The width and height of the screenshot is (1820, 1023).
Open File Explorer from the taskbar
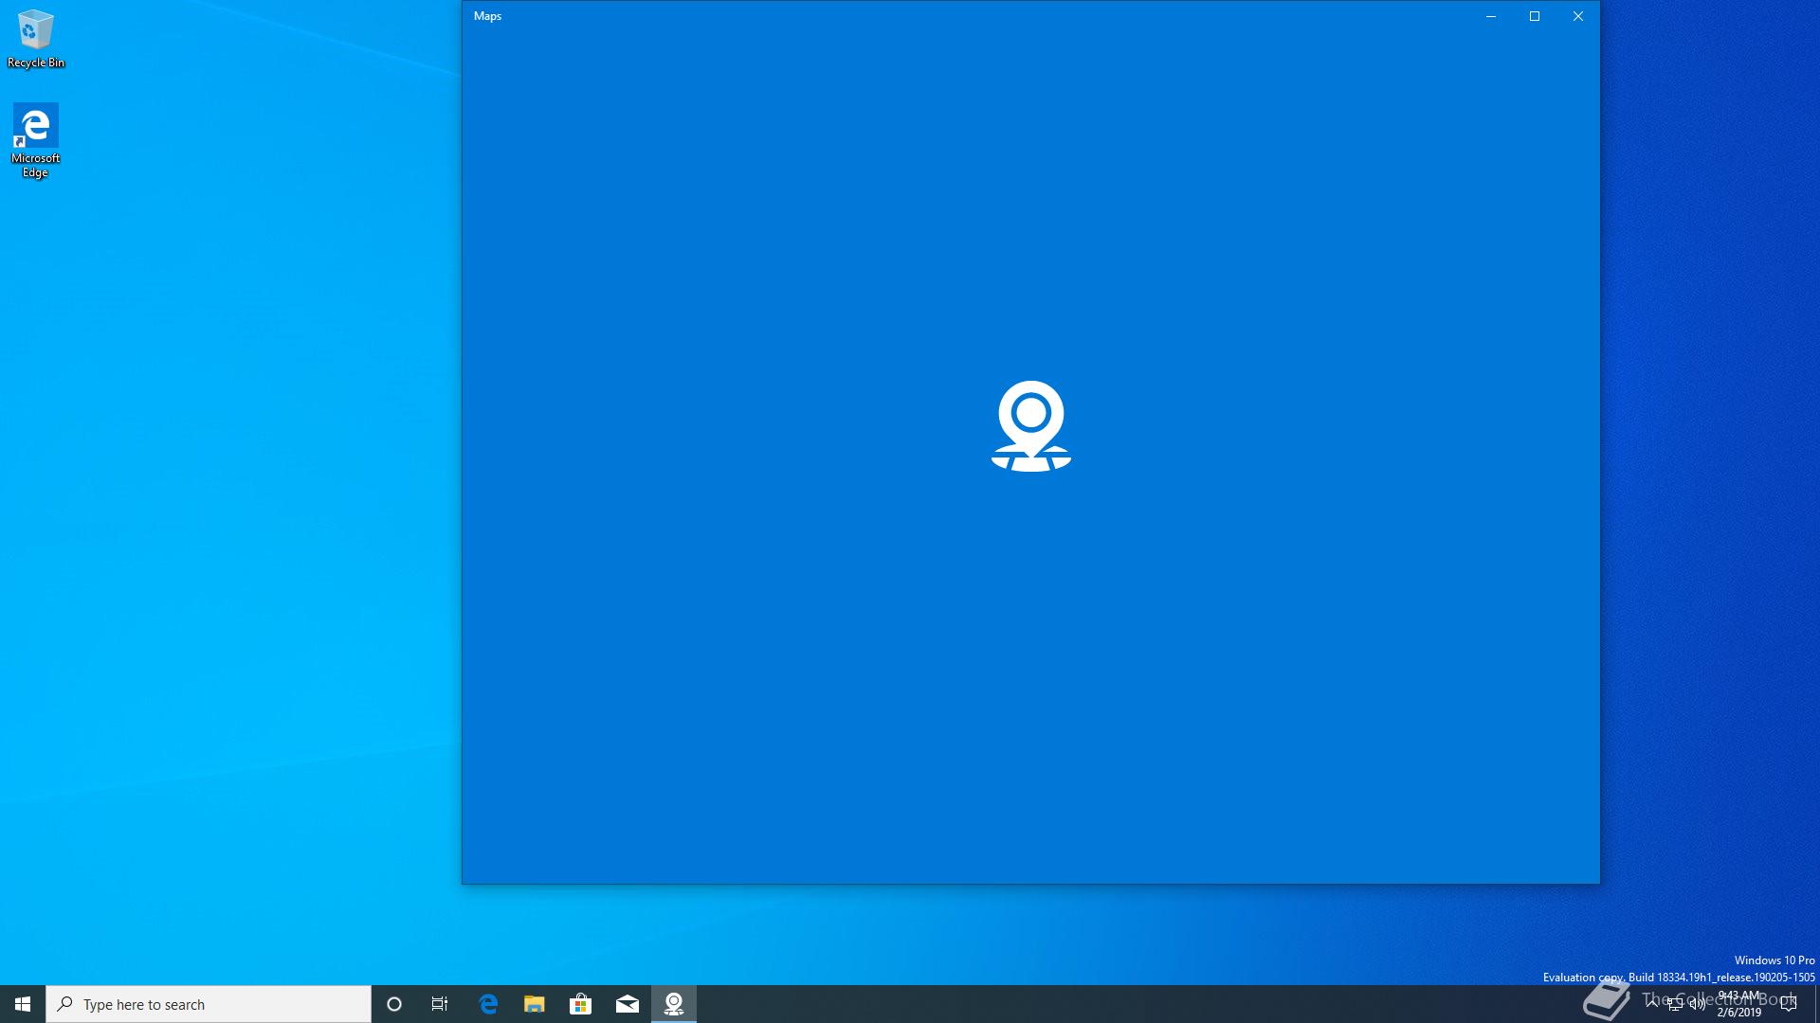[535, 1004]
